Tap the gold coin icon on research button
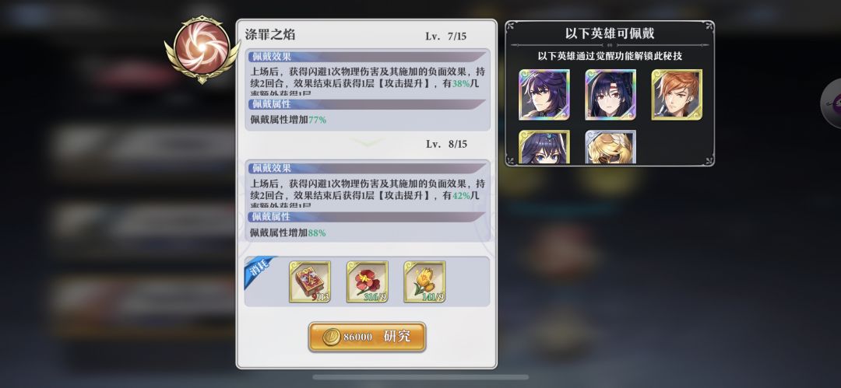This screenshot has height=388, width=841. (x=331, y=337)
